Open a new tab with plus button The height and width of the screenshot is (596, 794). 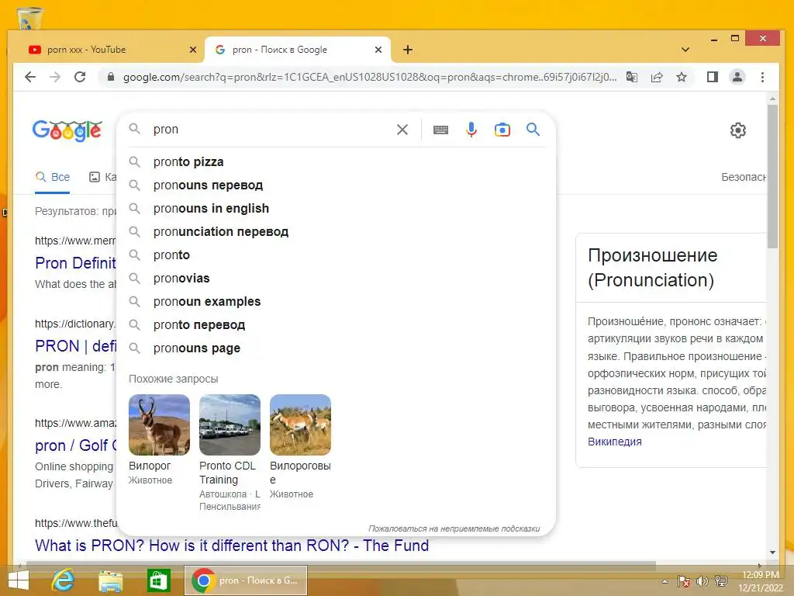click(x=408, y=50)
